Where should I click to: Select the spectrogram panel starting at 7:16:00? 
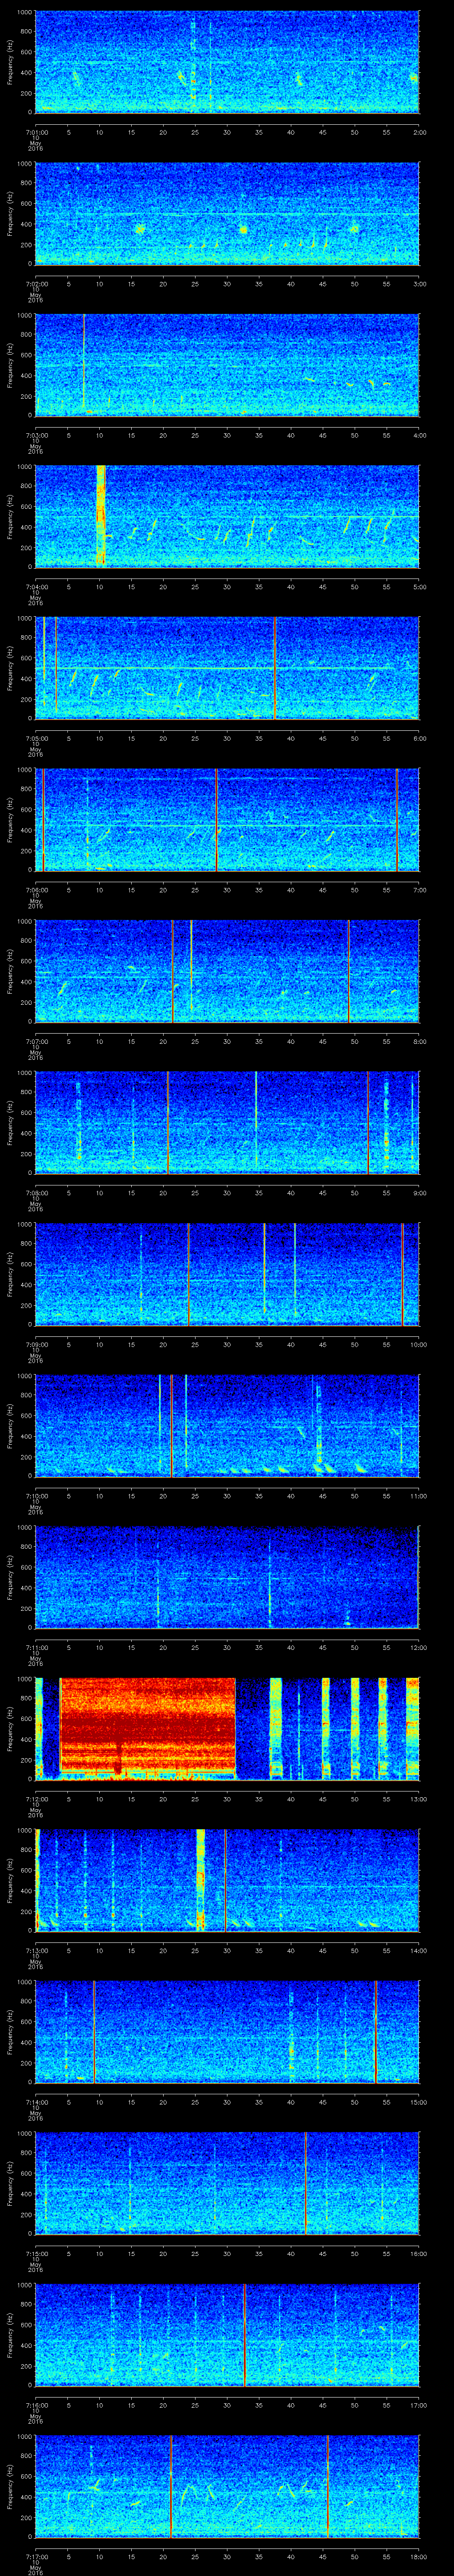[227, 2335]
